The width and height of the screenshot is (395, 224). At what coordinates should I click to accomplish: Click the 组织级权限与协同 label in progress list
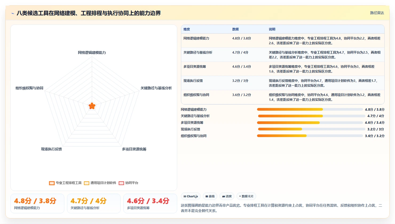coord(193,136)
